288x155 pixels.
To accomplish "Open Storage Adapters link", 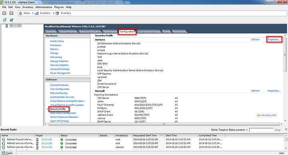I will 59,61.
